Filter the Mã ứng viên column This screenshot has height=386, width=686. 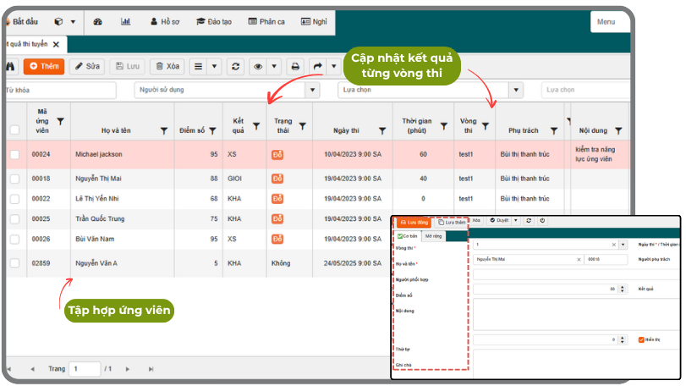tap(61, 121)
